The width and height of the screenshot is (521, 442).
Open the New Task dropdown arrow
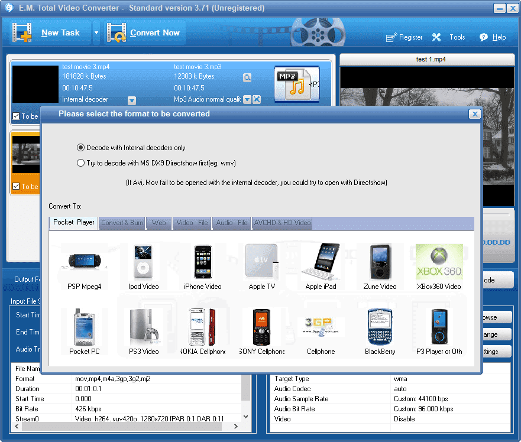(96, 32)
